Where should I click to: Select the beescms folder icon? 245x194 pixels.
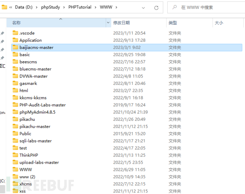click(x=15, y=61)
